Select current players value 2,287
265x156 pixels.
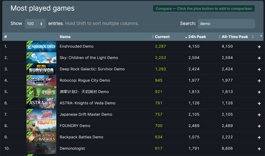click(160, 46)
